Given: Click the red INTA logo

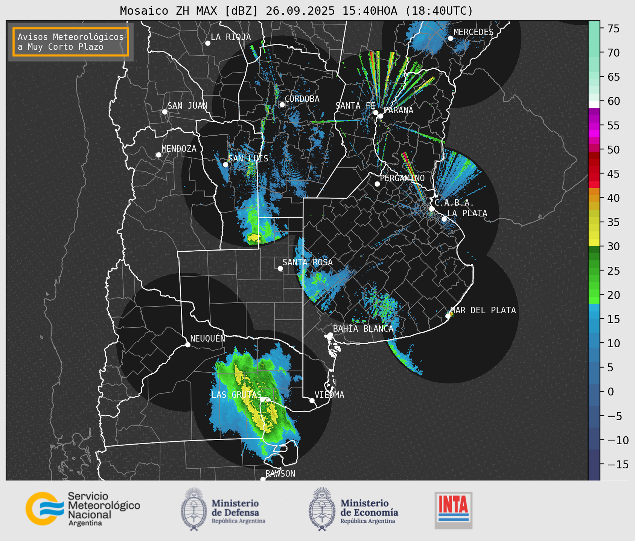Looking at the screenshot, I should coord(453,510).
